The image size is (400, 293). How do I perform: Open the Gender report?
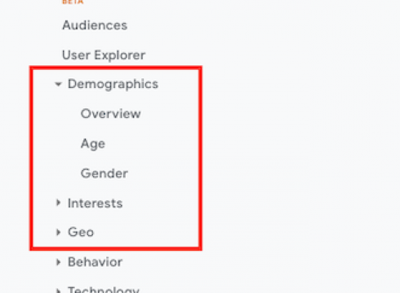pos(104,173)
